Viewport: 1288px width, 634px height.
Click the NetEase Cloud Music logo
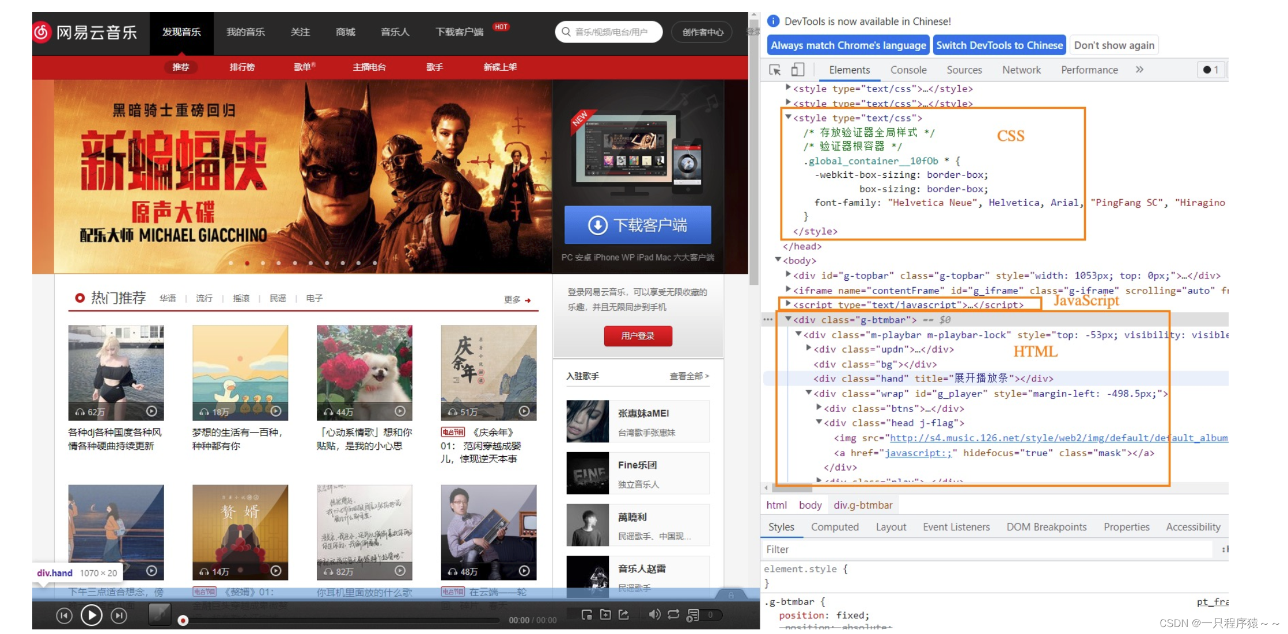click(x=85, y=32)
